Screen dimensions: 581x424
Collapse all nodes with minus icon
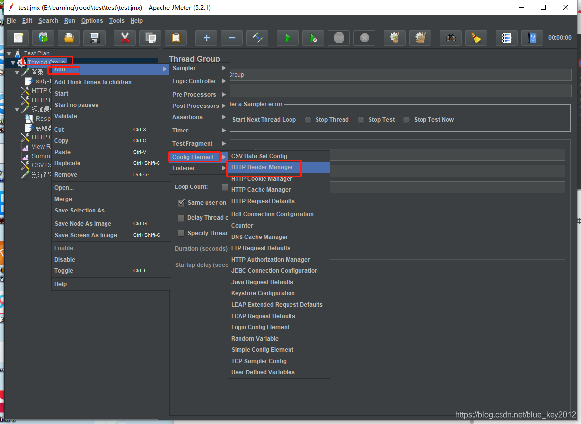[x=232, y=38]
